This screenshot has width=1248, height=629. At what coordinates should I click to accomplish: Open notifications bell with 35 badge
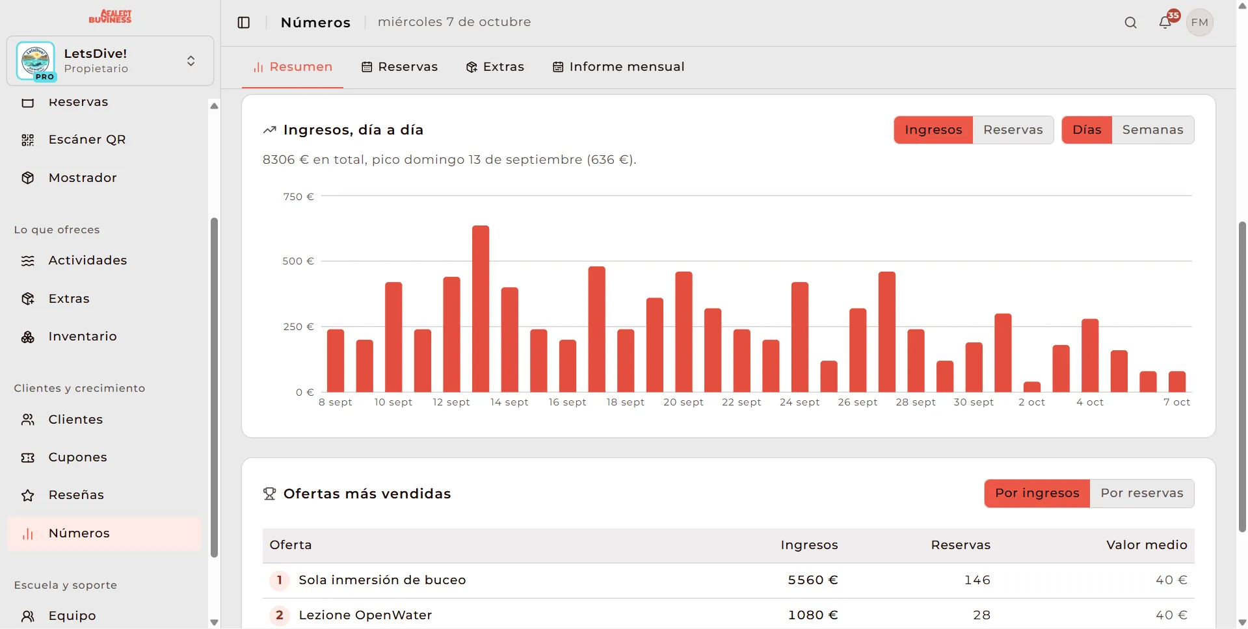tap(1165, 23)
